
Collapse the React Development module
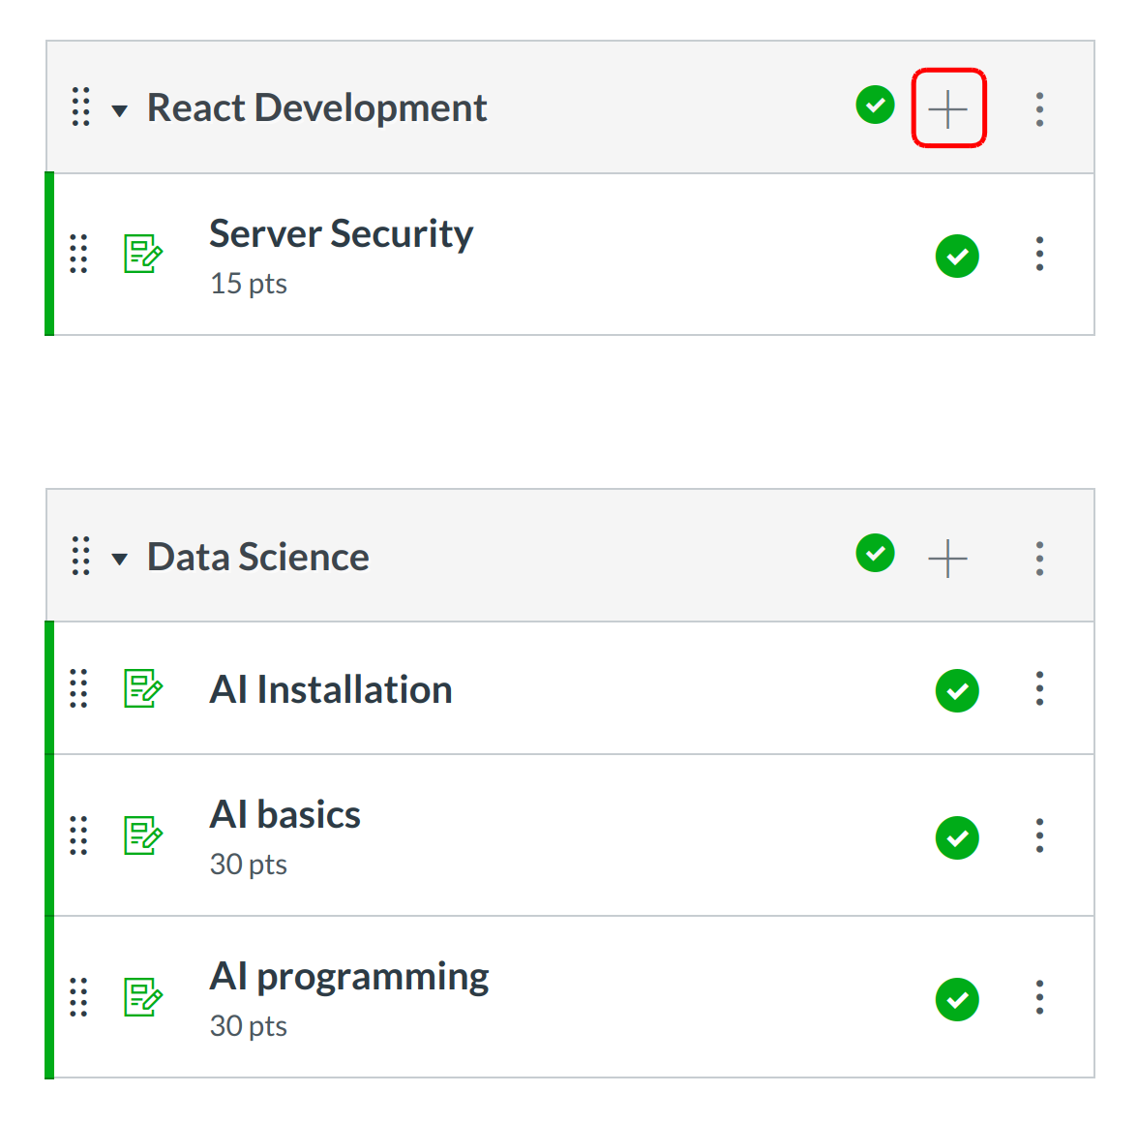pos(120,110)
